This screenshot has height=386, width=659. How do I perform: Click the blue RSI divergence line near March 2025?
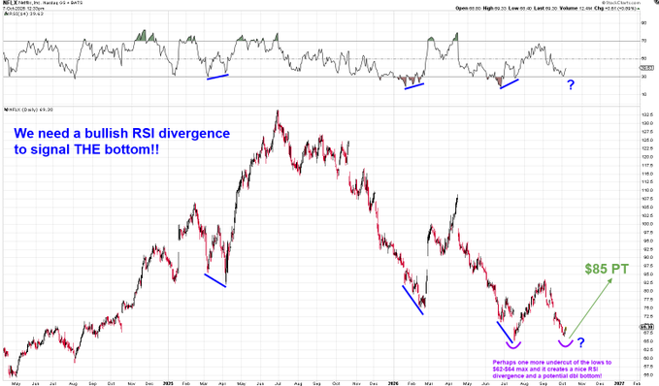(217, 77)
